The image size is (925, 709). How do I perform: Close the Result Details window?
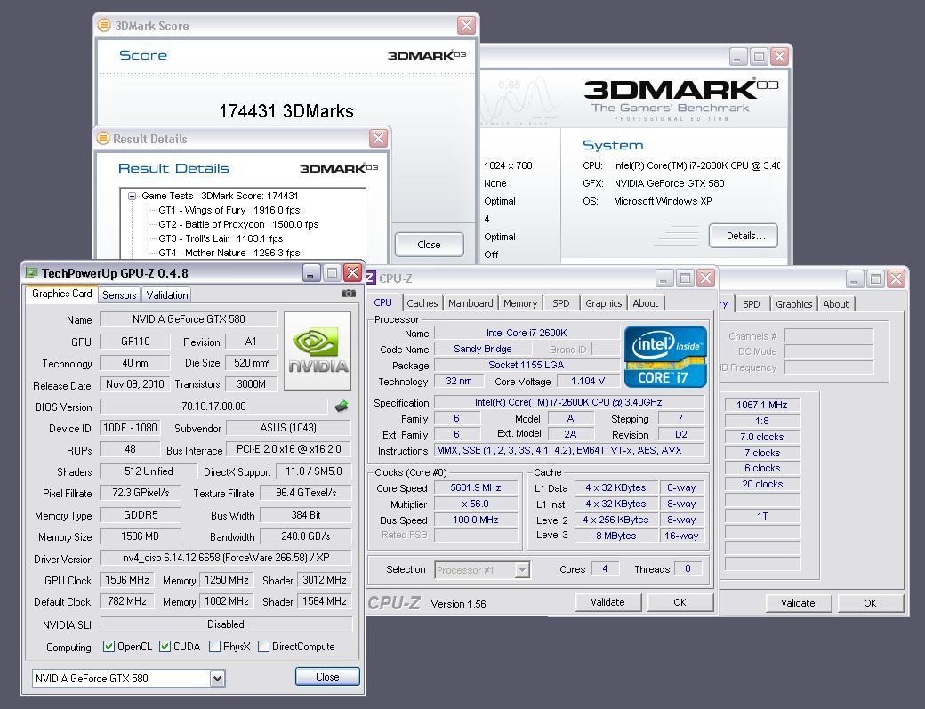click(x=378, y=138)
